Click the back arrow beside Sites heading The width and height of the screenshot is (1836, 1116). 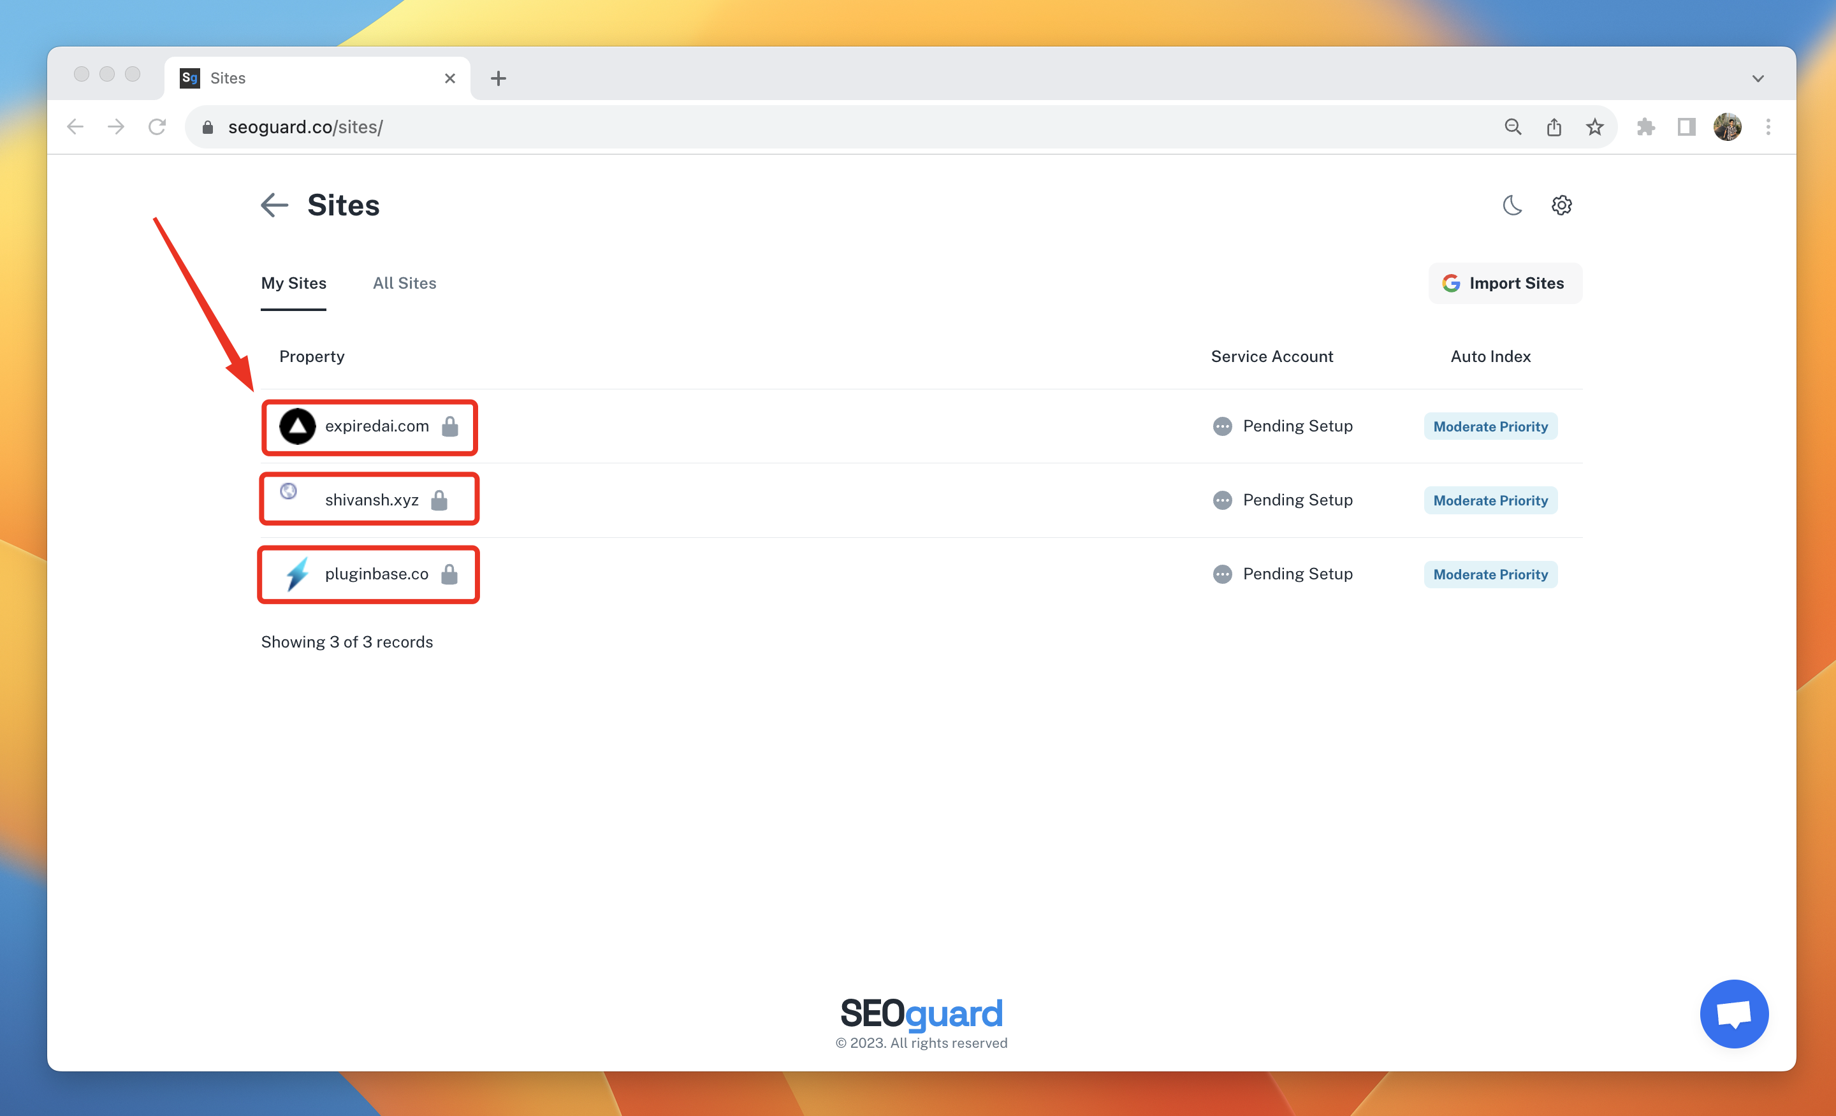tap(274, 205)
